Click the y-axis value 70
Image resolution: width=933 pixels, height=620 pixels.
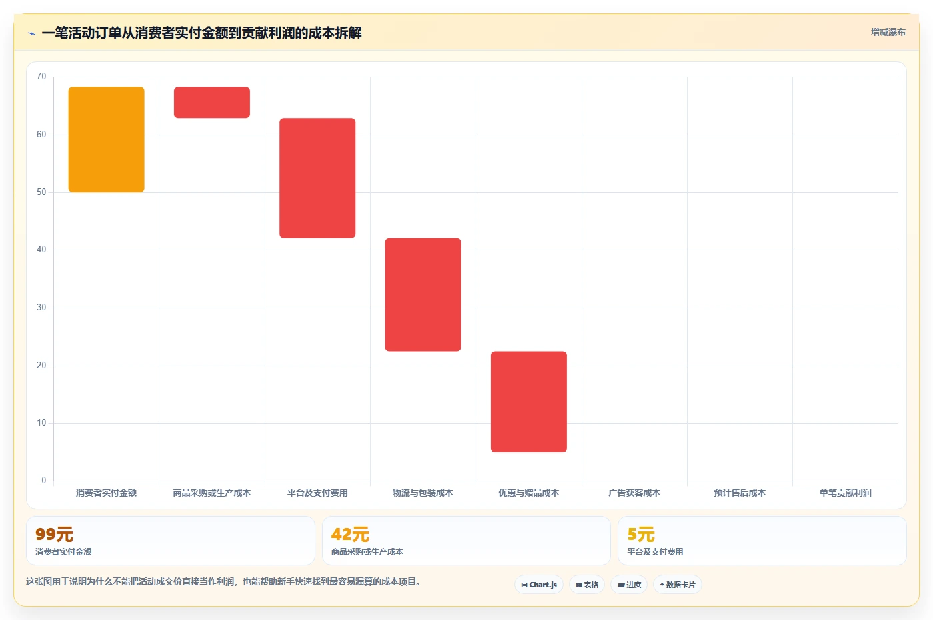click(41, 77)
